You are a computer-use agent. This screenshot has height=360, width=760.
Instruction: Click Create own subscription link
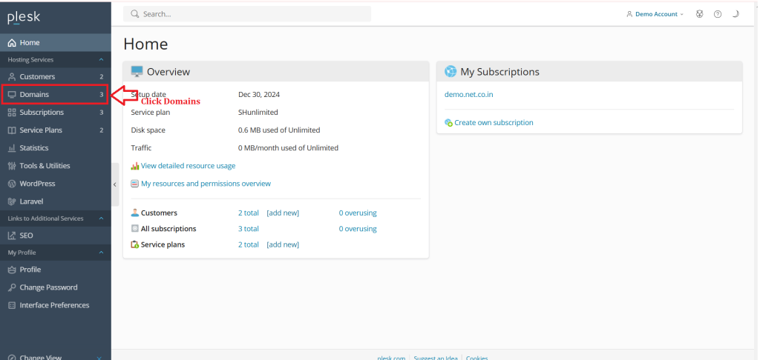coord(494,123)
